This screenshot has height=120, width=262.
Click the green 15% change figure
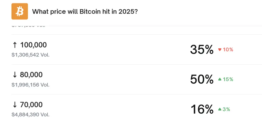tap(228, 79)
